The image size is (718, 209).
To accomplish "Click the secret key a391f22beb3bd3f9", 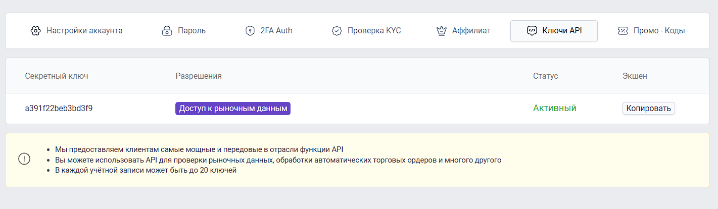I will tap(59, 109).
